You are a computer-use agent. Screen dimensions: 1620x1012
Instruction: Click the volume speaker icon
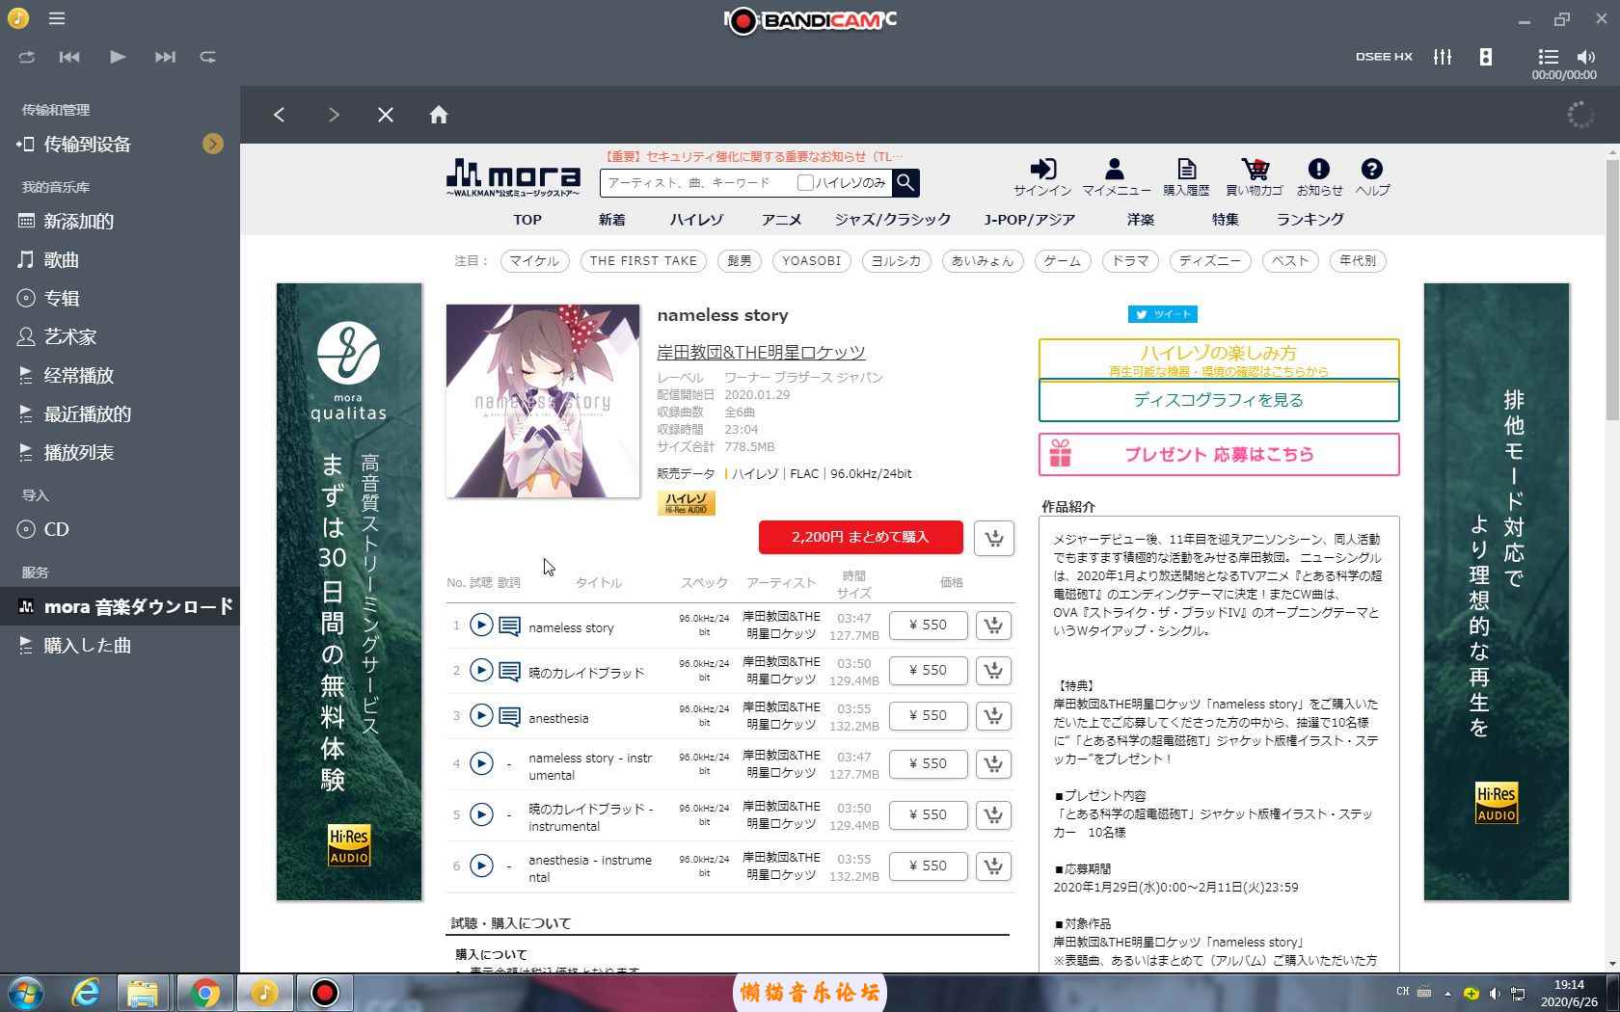click(x=1586, y=57)
